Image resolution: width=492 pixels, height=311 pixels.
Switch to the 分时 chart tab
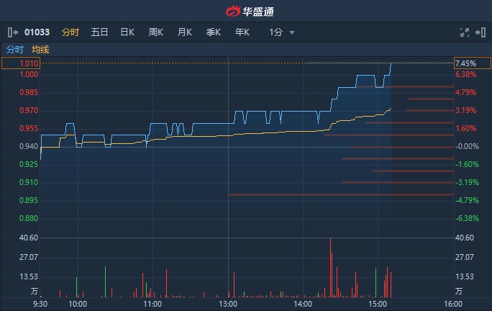70,32
